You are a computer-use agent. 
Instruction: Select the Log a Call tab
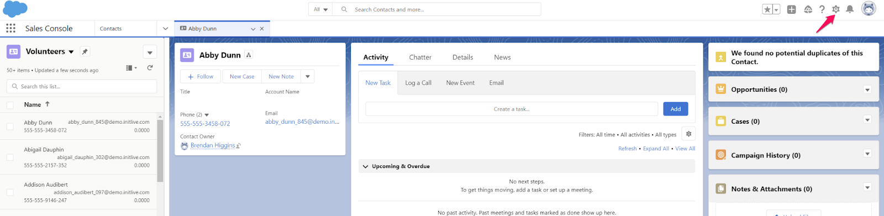click(x=418, y=83)
